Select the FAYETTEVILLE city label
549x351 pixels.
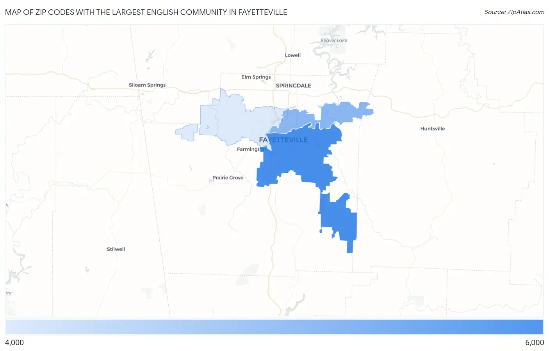pyautogui.click(x=283, y=140)
